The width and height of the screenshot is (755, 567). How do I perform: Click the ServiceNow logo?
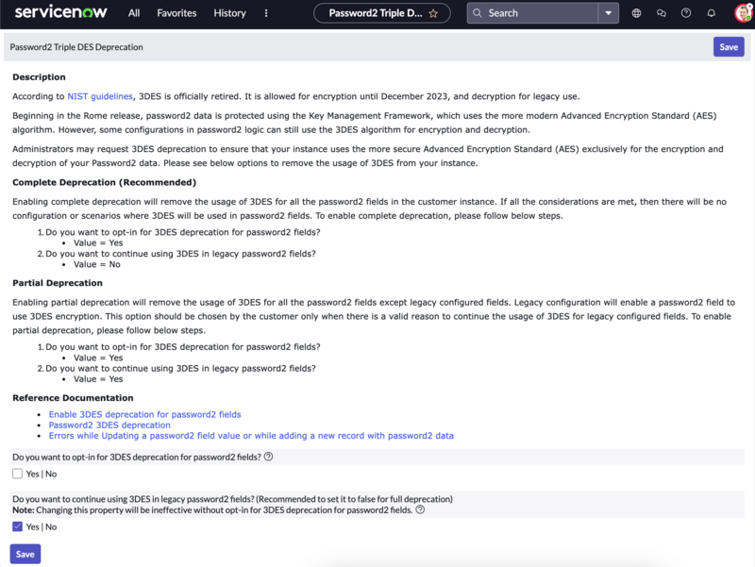tap(60, 12)
